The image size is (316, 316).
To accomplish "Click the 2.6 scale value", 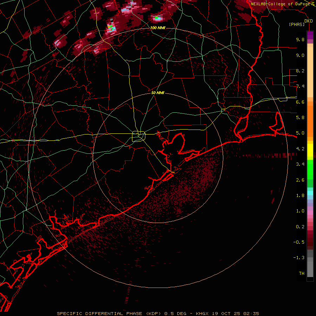I will click(300, 180).
